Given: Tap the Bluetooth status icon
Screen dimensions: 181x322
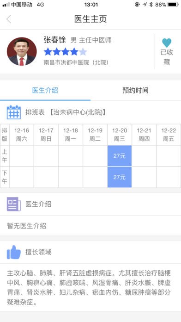Looking at the screenshot, I should click(x=151, y=5).
